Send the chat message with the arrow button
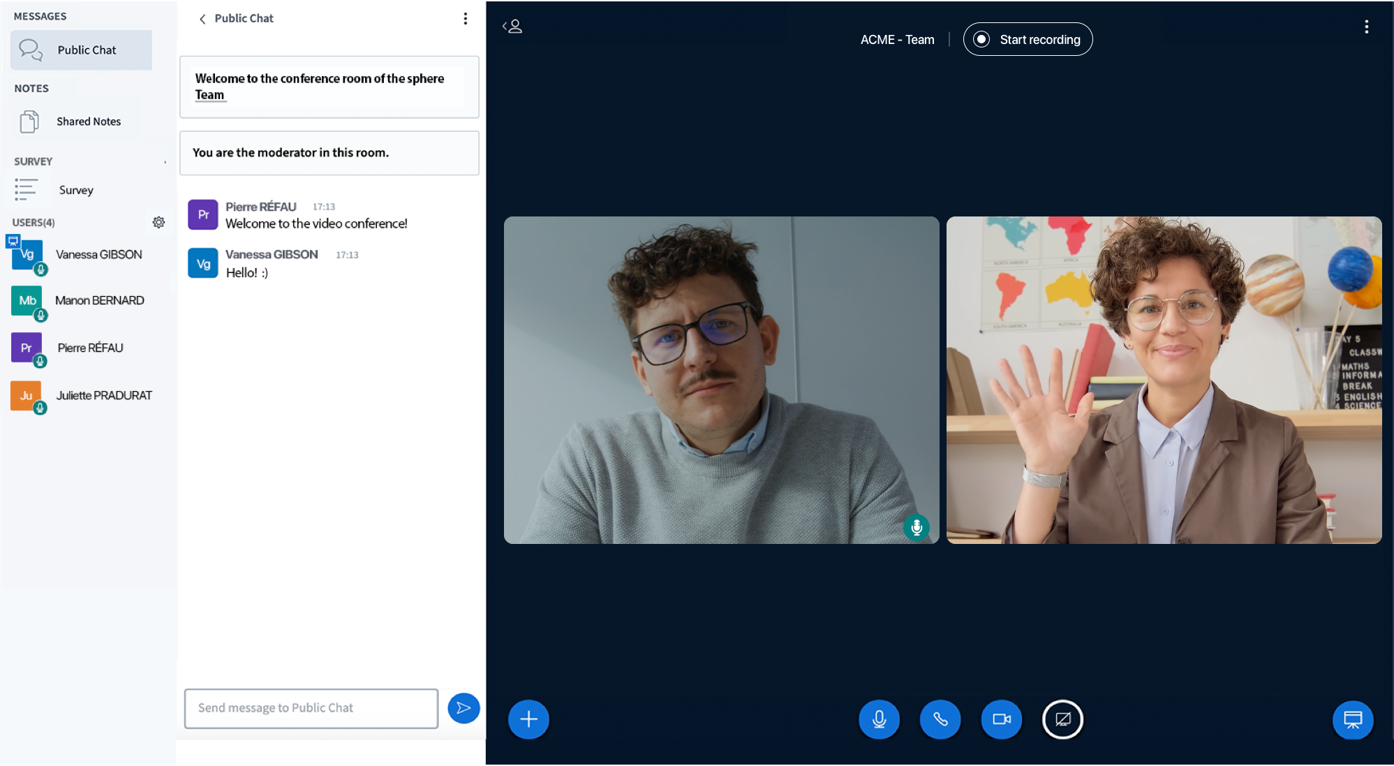The width and height of the screenshot is (1394, 766). (463, 708)
